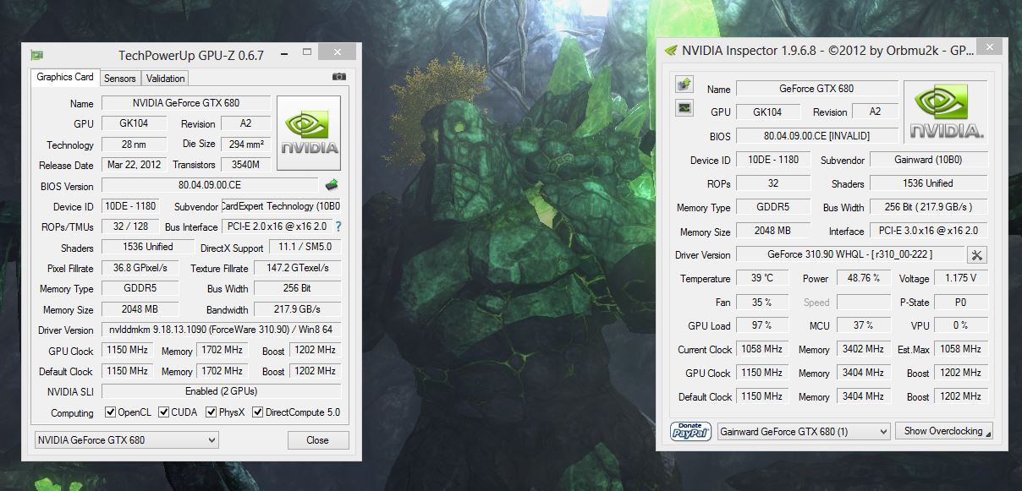Click the Pixel Fillrate value 36.8 GPixel/s
The height and width of the screenshot is (491, 1022).
click(x=140, y=268)
